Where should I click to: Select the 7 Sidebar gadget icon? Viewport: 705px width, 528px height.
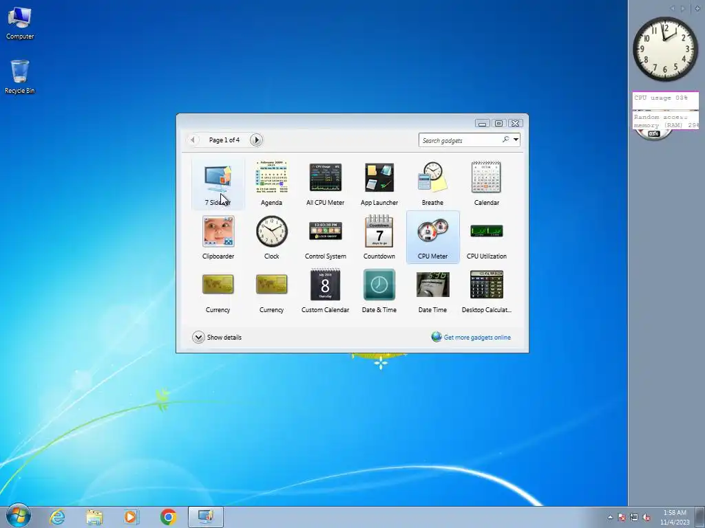tap(218, 178)
